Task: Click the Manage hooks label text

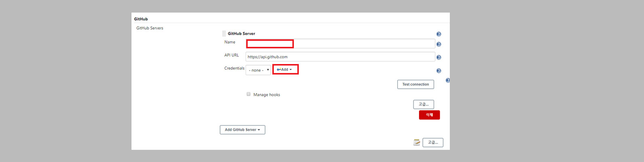Action: (267, 95)
